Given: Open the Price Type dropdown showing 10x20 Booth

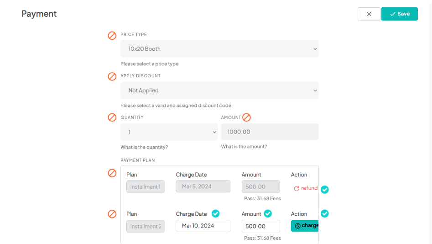Looking at the screenshot, I should click(x=219, y=49).
